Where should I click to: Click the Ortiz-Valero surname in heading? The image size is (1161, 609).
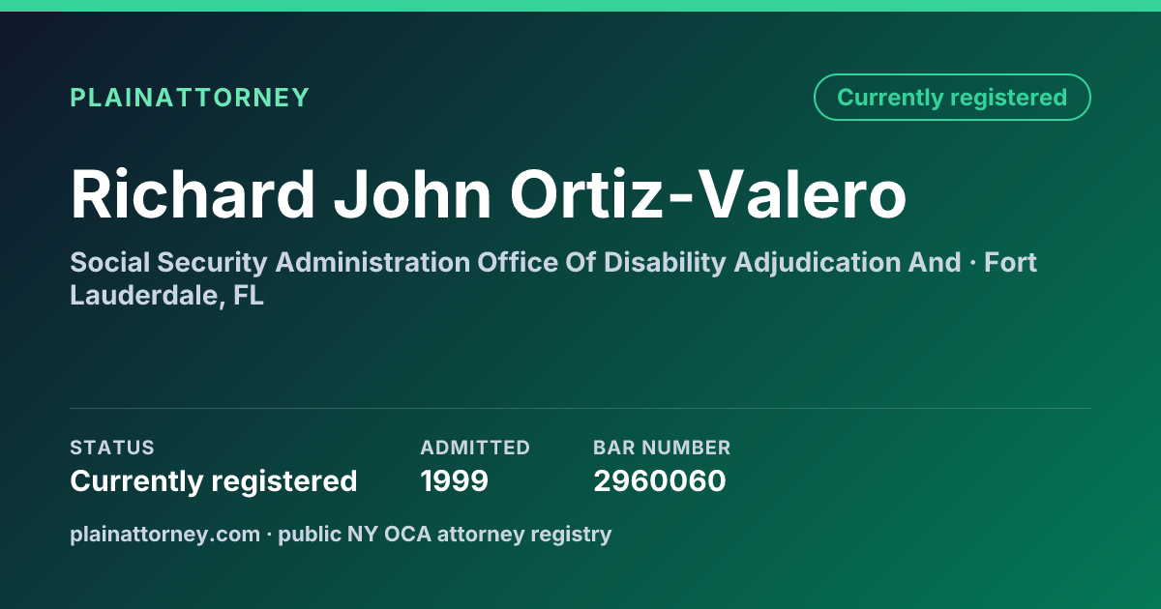point(708,194)
